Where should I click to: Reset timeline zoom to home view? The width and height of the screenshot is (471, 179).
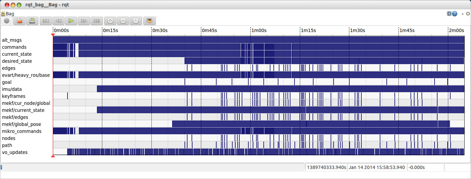pos(136,21)
